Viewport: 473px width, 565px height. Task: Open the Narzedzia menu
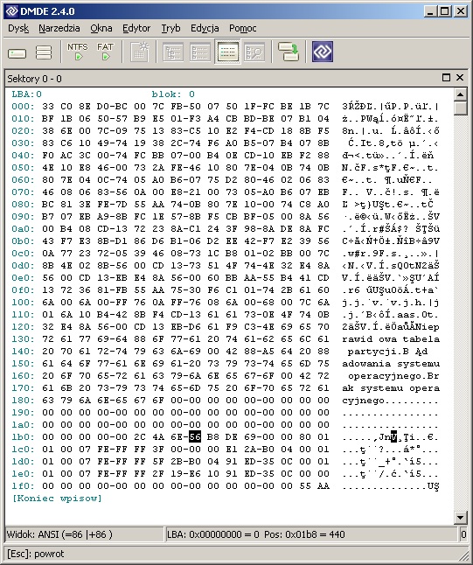pyautogui.click(x=59, y=28)
